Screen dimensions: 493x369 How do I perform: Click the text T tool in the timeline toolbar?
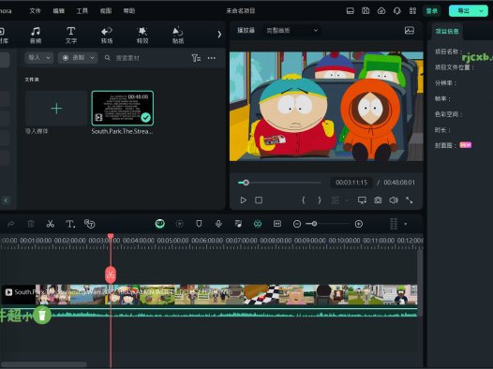click(x=70, y=224)
